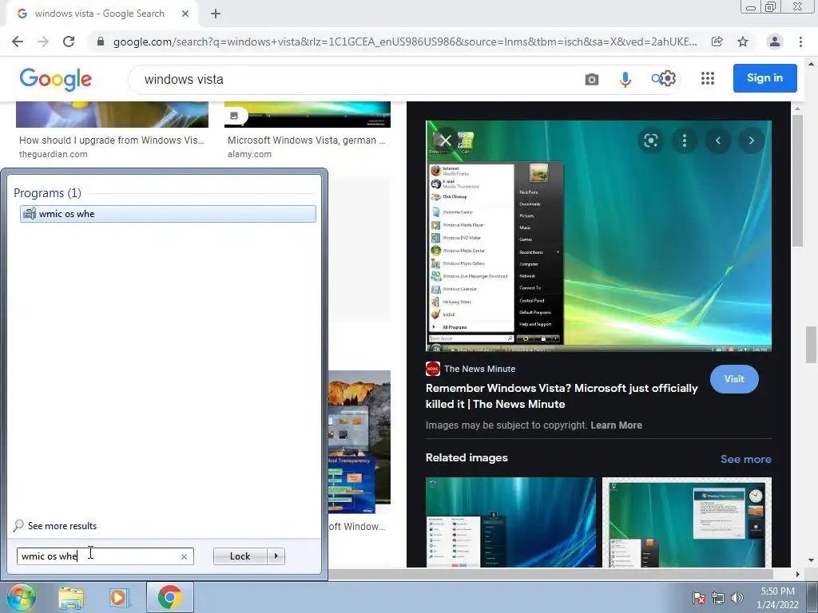Clear the Start search box with X
The image size is (818, 613).
pyautogui.click(x=185, y=556)
